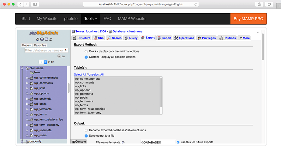
Task: Switch to the Import tab
Action: [x=165, y=38]
